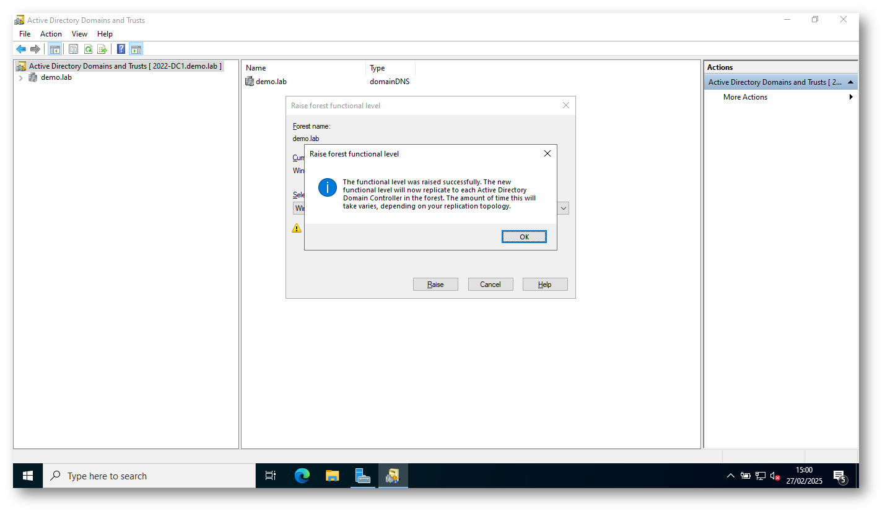
Task: Click the app icon in the window title bar
Action: 20,20
